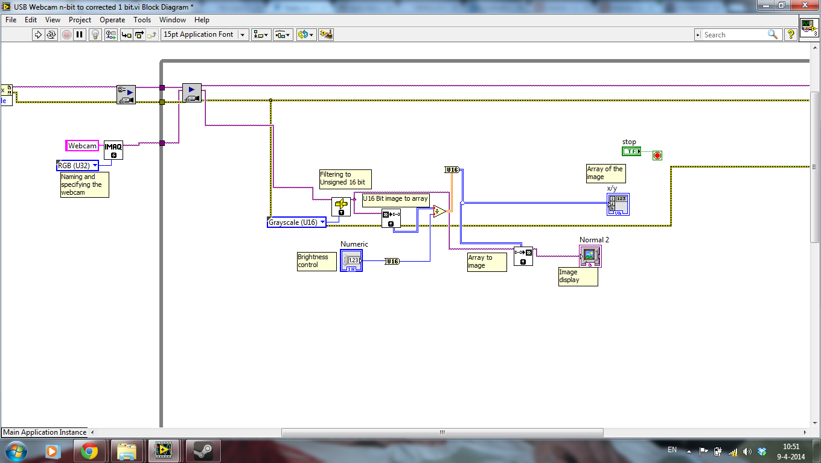Toggle Highlight Execution light bulb
Image resolution: width=821 pixels, height=463 pixels.
pyautogui.click(x=95, y=35)
